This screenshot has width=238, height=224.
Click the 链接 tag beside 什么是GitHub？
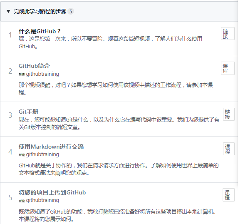pyautogui.click(x=228, y=34)
